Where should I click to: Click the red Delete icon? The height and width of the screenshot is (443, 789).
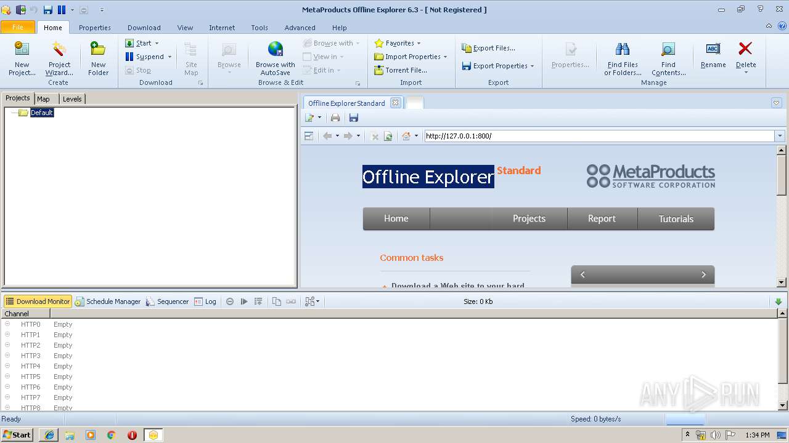click(745, 49)
